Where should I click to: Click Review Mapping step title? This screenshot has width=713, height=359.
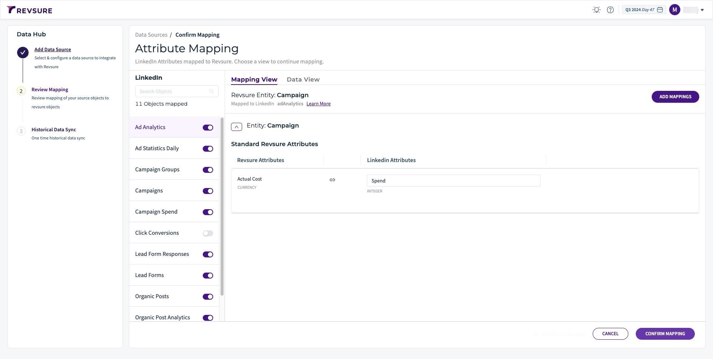tap(50, 89)
